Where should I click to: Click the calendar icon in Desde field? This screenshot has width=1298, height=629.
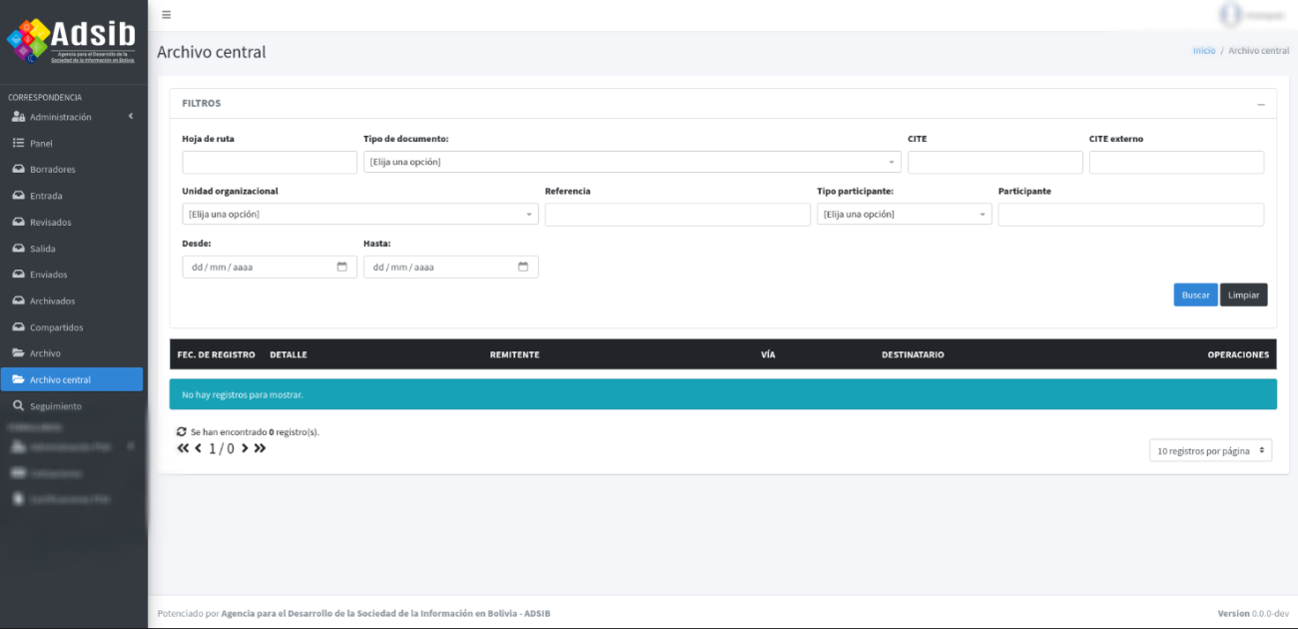click(x=342, y=267)
